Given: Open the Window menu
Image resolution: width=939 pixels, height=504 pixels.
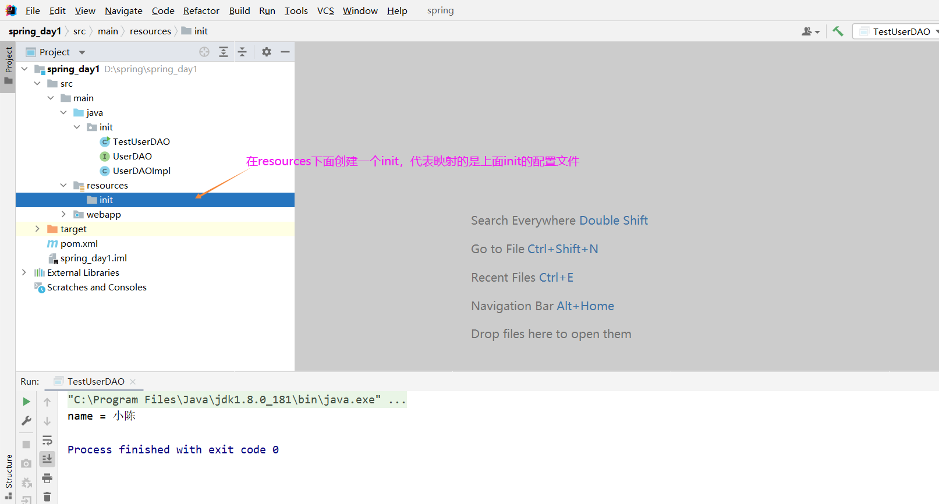Looking at the screenshot, I should pyautogui.click(x=360, y=10).
